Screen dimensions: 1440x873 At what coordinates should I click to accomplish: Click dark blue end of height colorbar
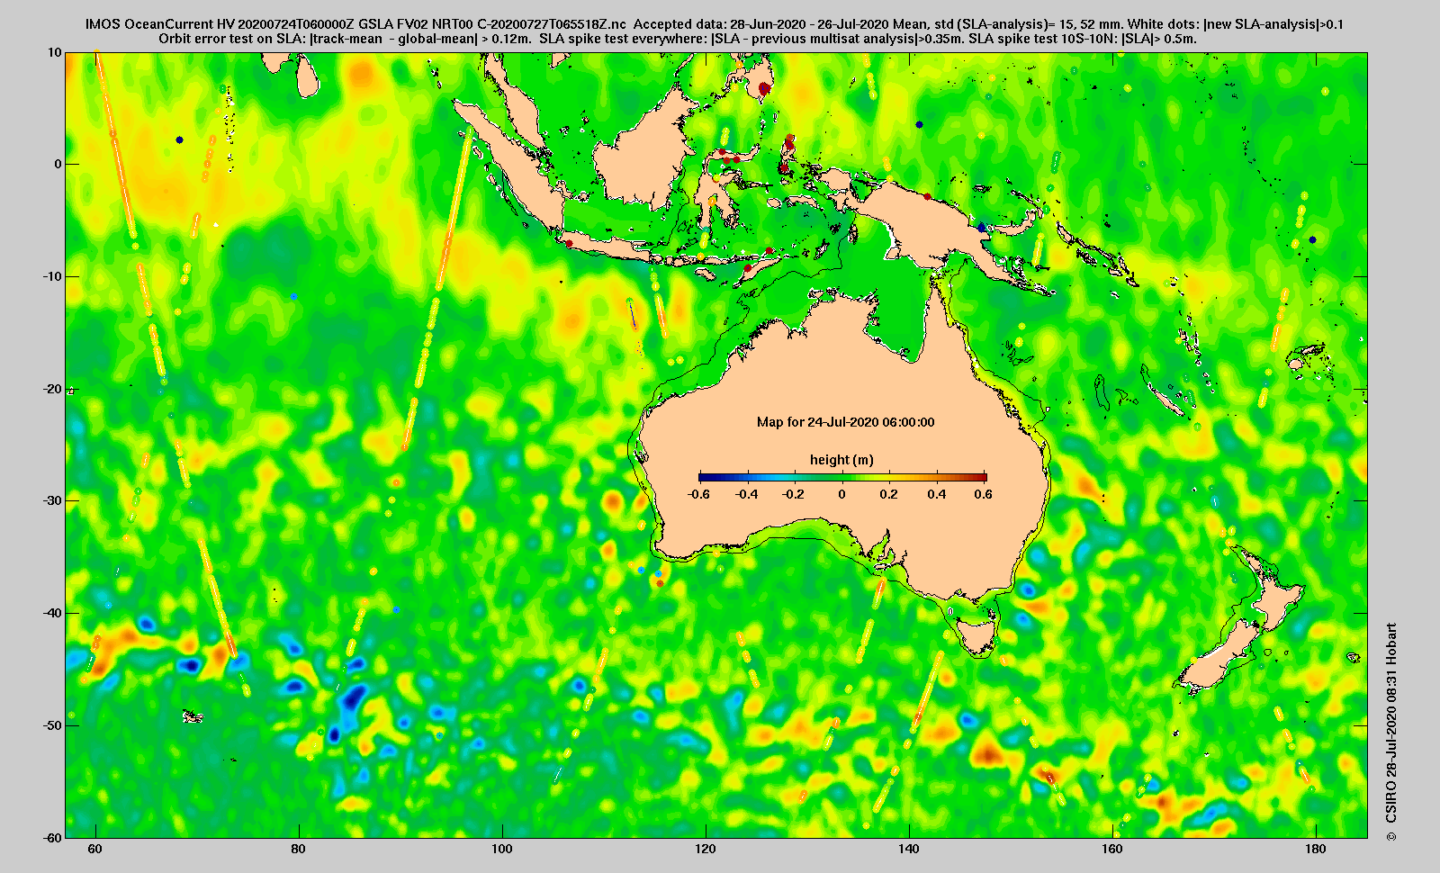click(704, 477)
